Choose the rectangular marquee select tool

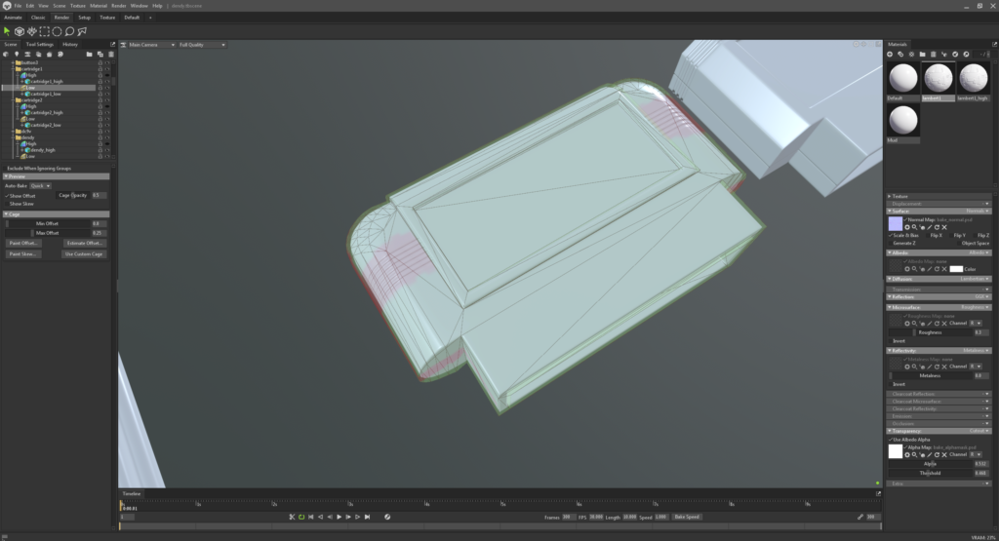click(45, 31)
